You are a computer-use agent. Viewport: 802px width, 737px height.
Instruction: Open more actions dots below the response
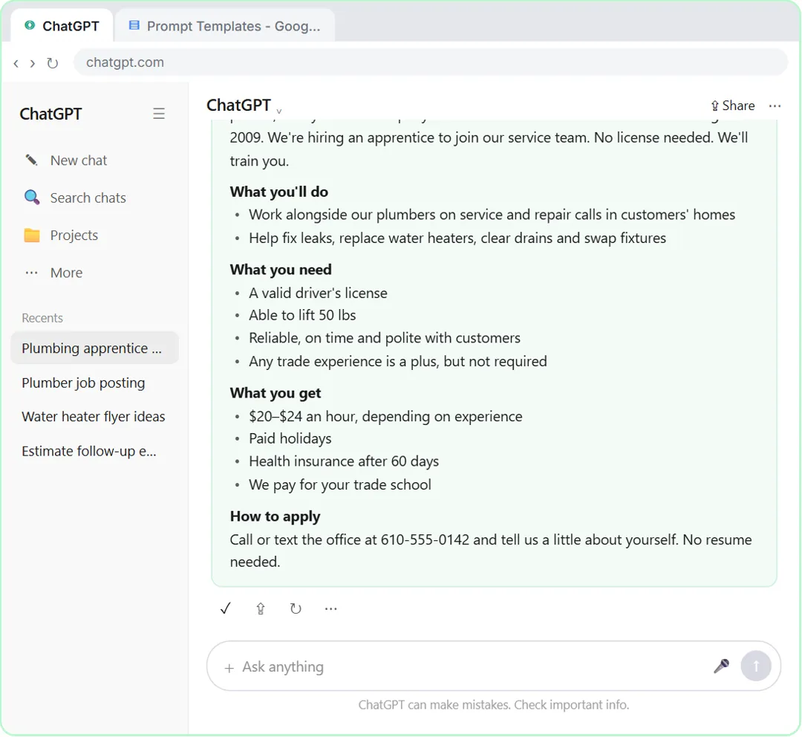click(331, 608)
